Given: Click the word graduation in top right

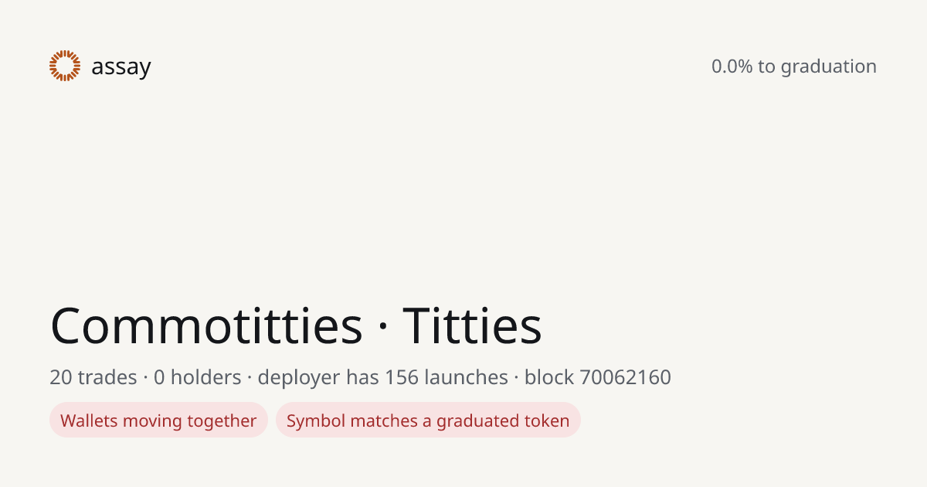Looking at the screenshot, I should 828,68.
